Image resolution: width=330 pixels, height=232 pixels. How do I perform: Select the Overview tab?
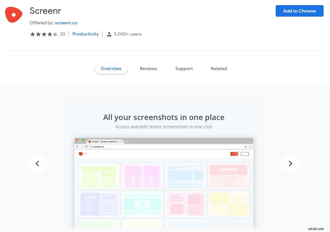[x=111, y=68]
